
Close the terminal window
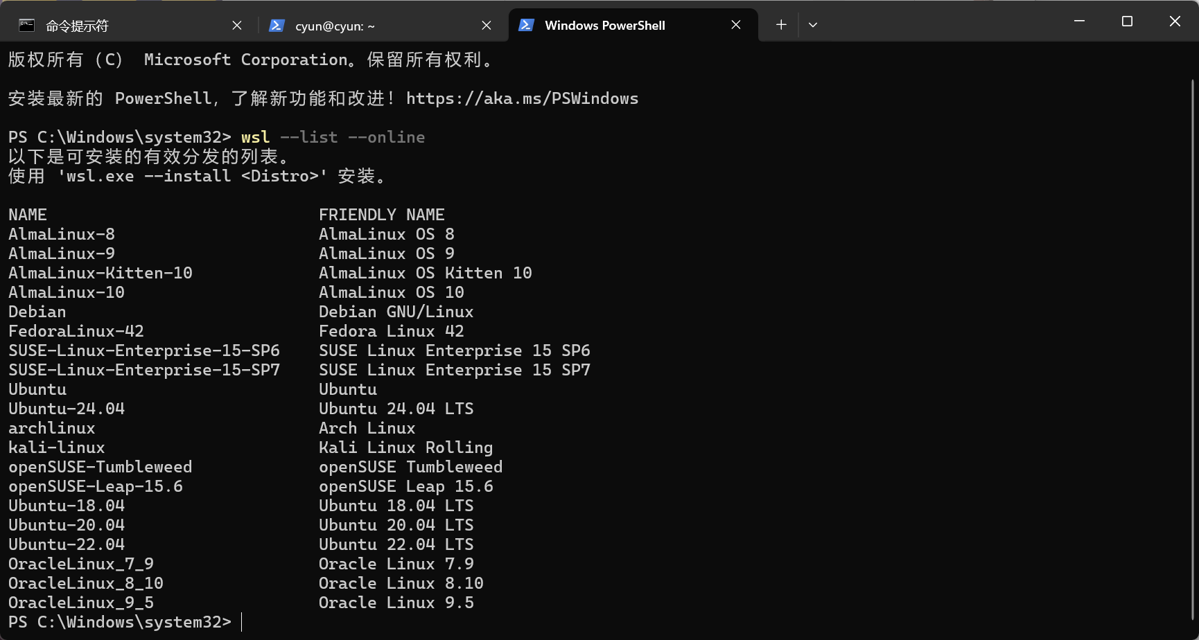[x=1175, y=21]
